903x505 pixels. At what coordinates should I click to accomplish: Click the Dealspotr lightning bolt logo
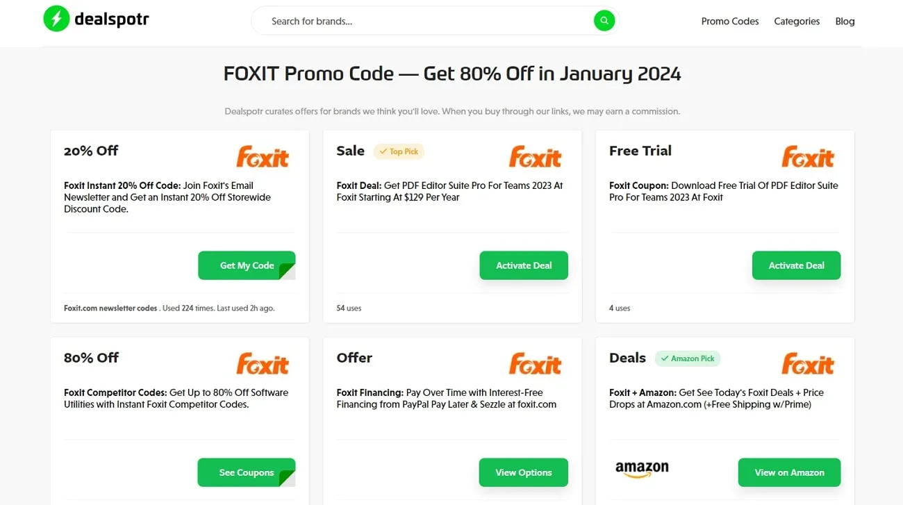point(56,19)
